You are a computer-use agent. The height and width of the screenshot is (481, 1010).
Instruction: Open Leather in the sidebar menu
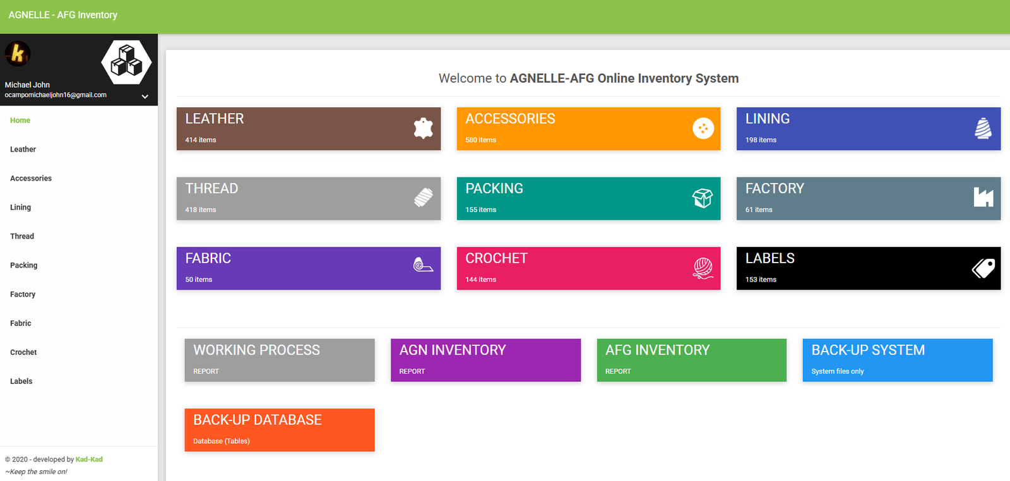pos(23,150)
